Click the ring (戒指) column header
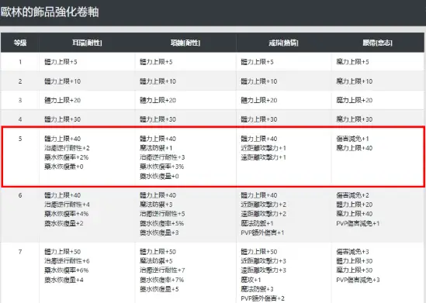This screenshot has height=303, width=426. click(283, 43)
